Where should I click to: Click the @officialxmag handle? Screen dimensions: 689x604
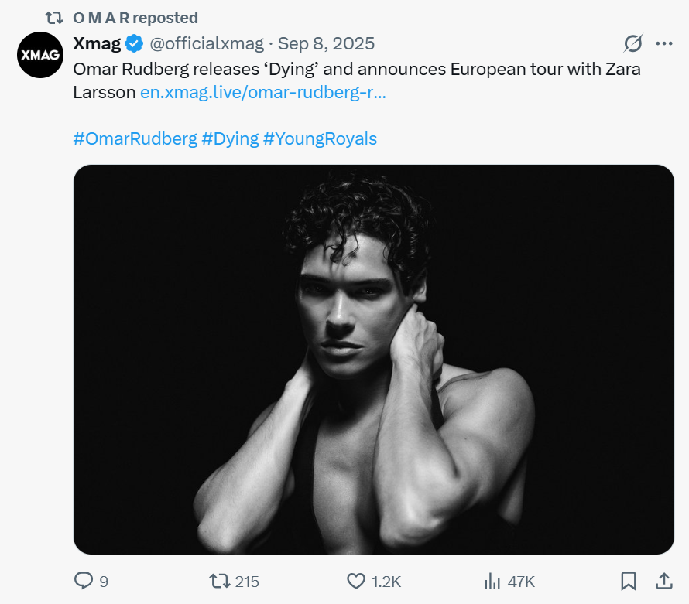click(207, 43)
